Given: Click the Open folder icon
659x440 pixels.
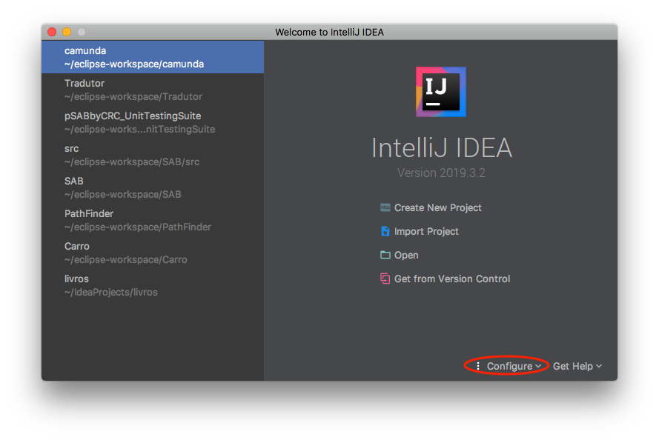Looking at the screenshot, I should (385, 256).
